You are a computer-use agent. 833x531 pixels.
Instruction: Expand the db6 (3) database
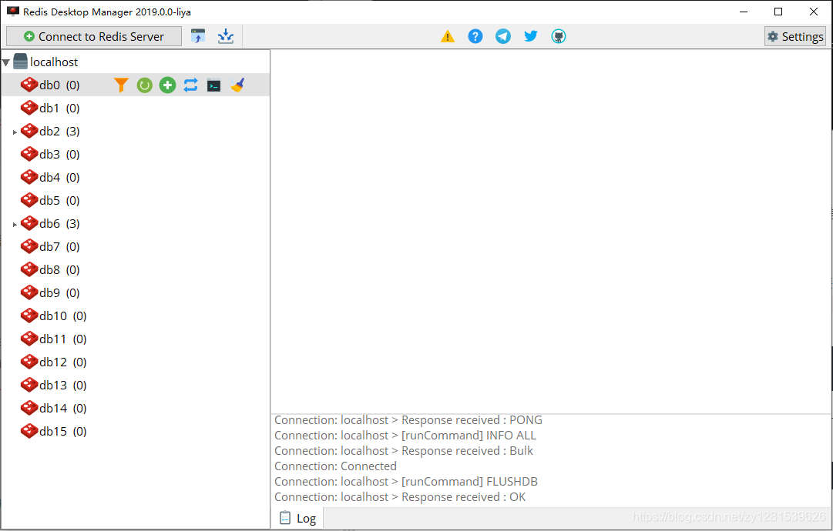pos(15,225)
